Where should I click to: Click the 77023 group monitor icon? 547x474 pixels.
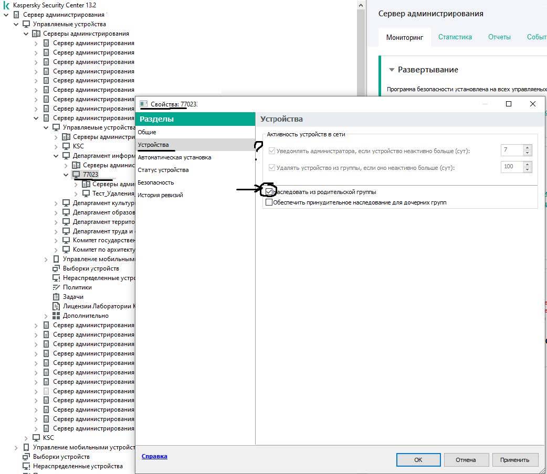(x=76, y=175)
